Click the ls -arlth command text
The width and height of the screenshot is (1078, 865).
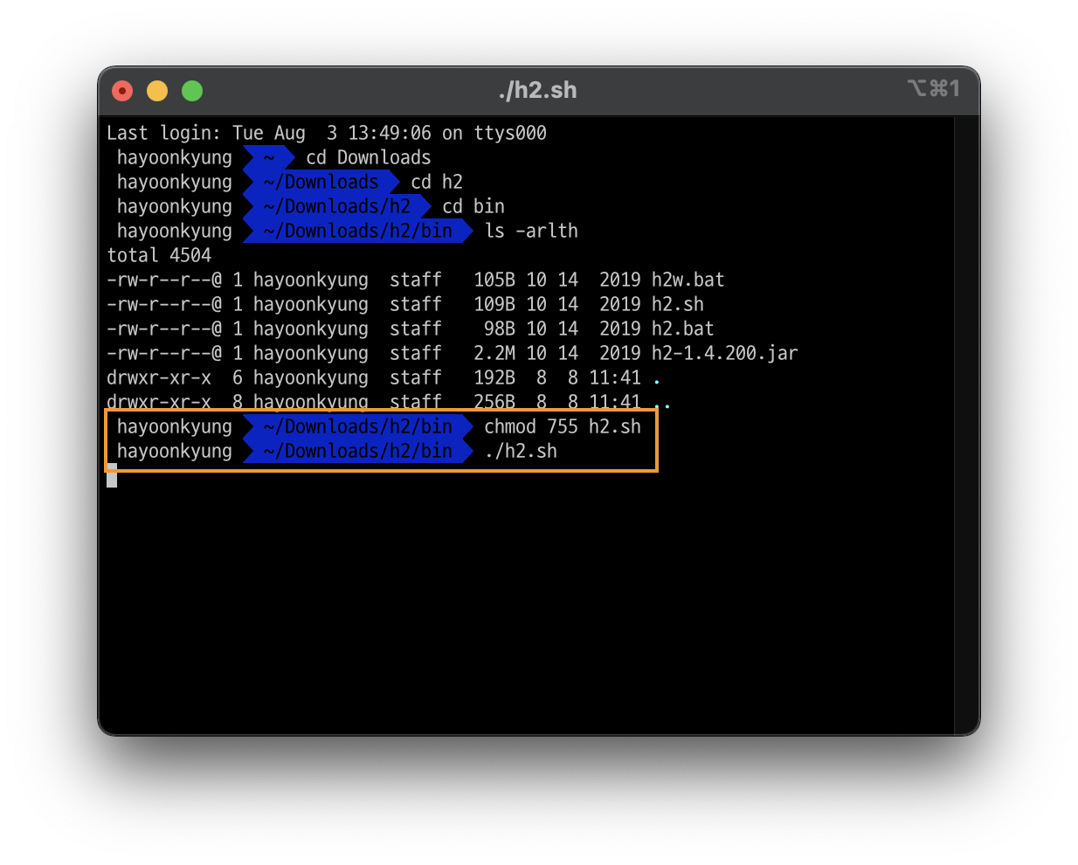[533, 231]
